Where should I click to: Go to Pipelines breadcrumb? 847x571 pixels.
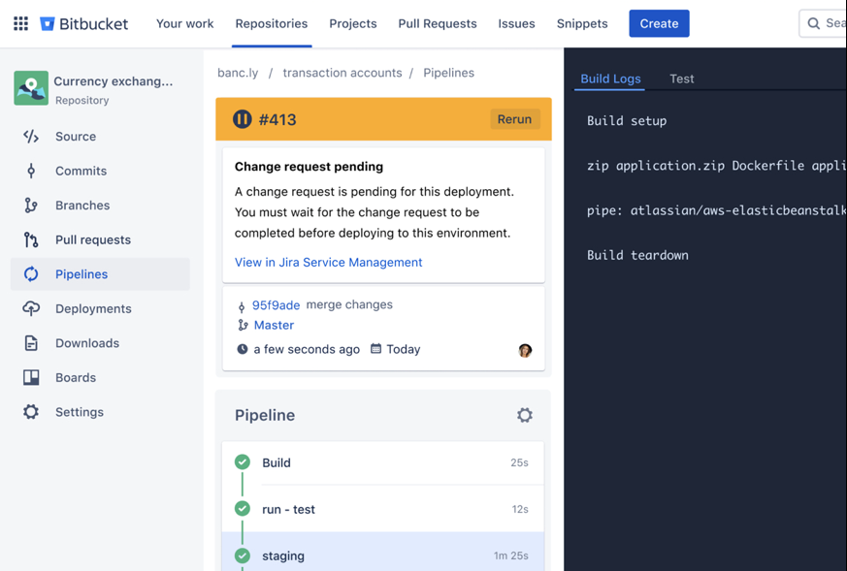[x=449, y=73]
